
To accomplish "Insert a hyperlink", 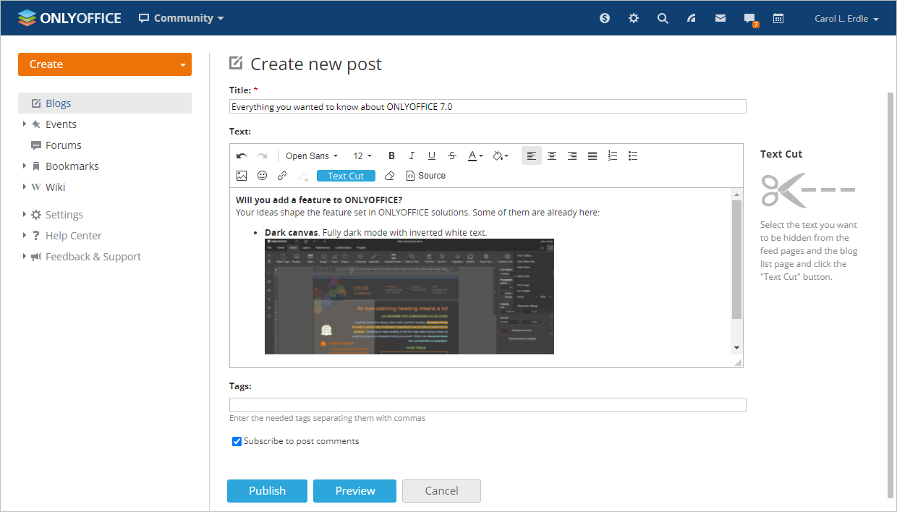I will [x=281, y=175].
